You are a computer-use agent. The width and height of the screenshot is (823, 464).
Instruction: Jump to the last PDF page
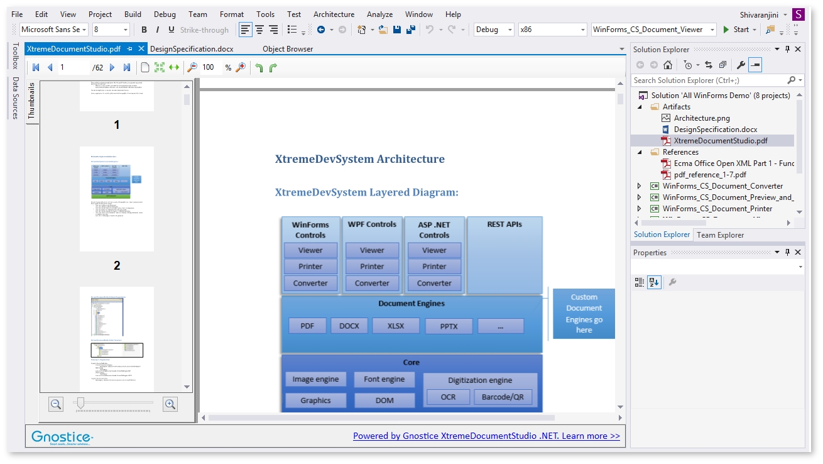tap(127, 67)
